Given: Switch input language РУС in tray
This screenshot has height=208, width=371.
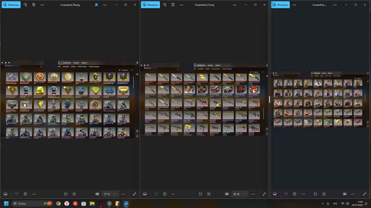Looking at the screenshot, I should click(x=335, y=203).
